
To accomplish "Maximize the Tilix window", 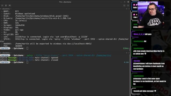I will click(125, 2).
